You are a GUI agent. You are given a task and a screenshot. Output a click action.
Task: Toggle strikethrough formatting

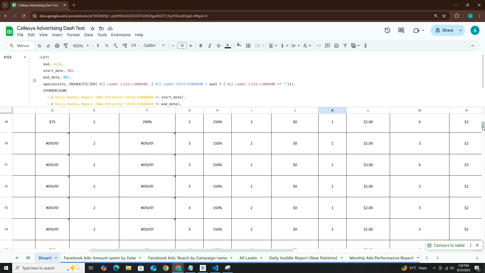coord(219,46)
